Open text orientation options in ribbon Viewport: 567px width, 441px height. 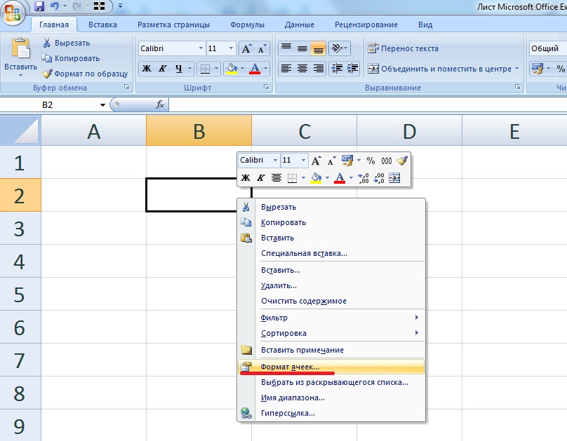tap(340, 48)
